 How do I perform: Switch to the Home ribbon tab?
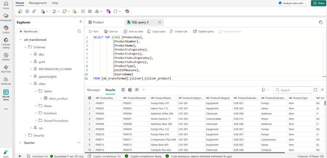(20, 3)
